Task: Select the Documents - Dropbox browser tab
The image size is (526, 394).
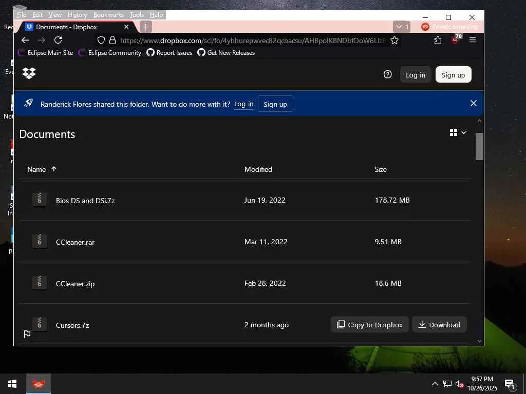Action: click(x=77, y=27)
